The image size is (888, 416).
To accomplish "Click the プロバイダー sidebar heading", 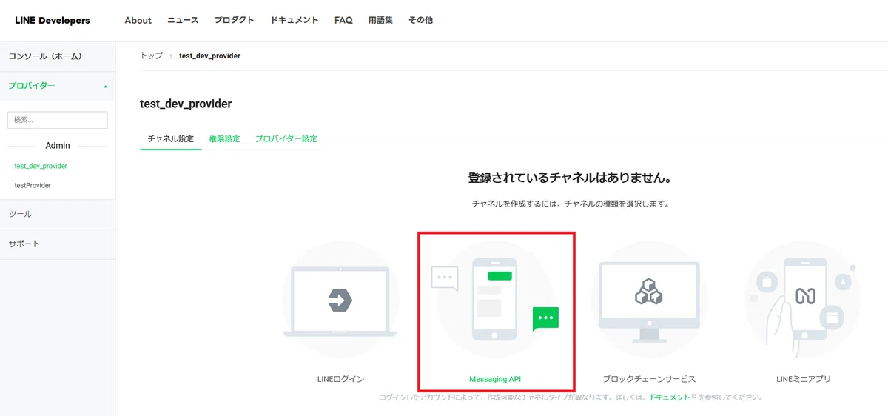I will (32, 86).
